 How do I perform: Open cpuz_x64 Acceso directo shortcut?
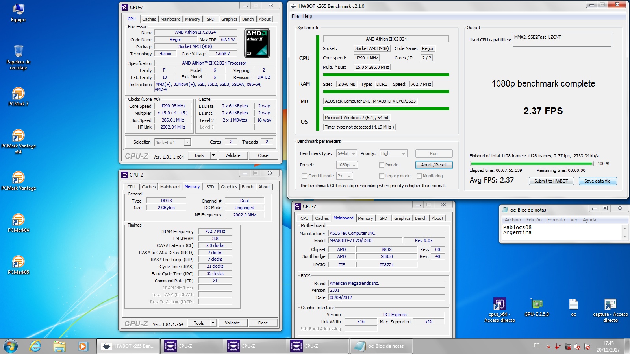pos(500,310)
